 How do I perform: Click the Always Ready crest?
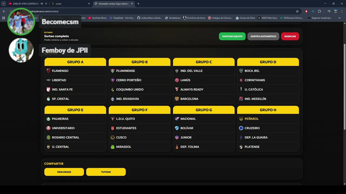pyautogui.click(x=177, y=89)
